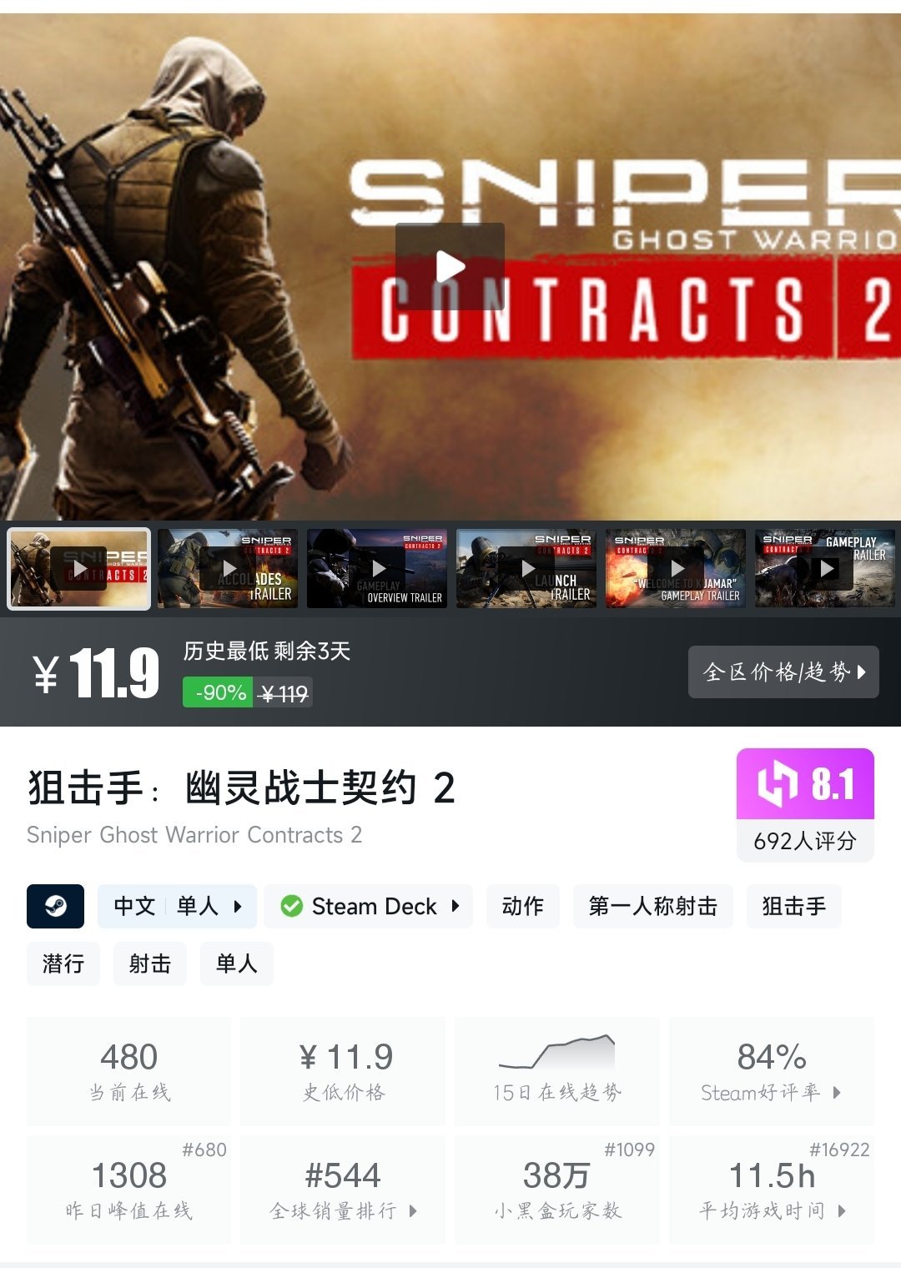Open the Steam好评率 84% details
Viewport: 901px width, 1268px height.
pyautogui.click(x=772, y=1071)
